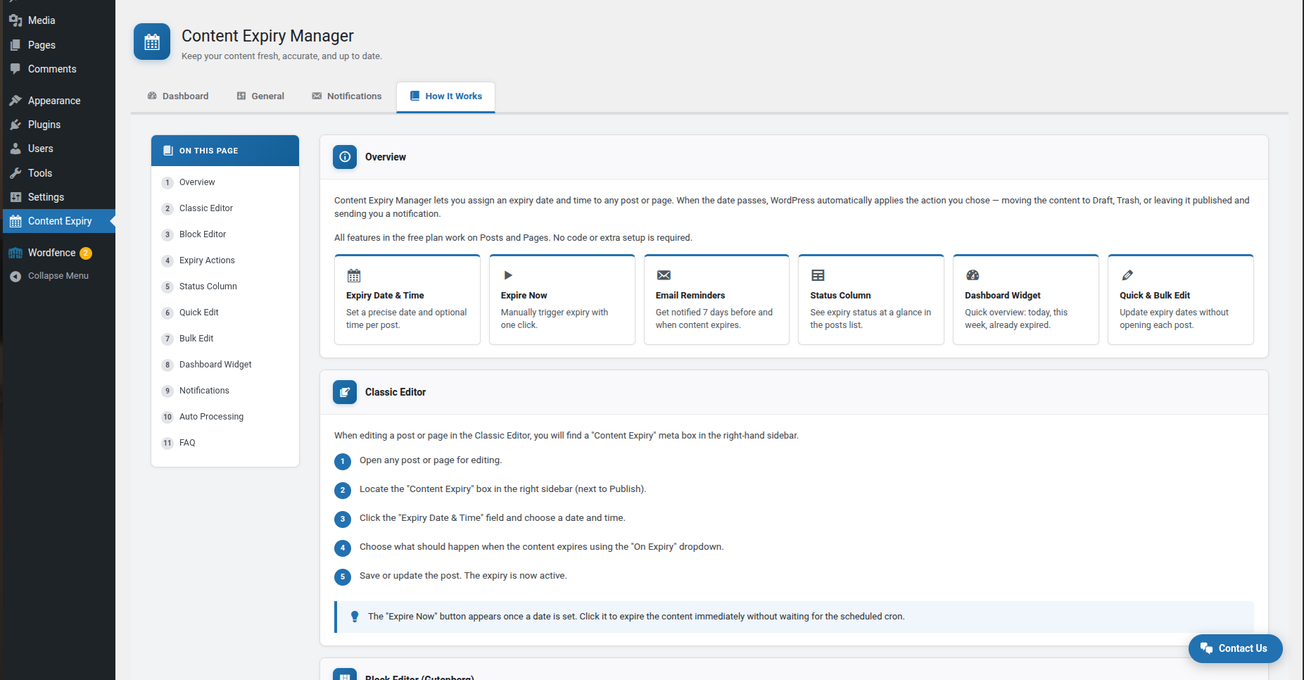
Task: Click the Overview info icon
Action: 345,157
